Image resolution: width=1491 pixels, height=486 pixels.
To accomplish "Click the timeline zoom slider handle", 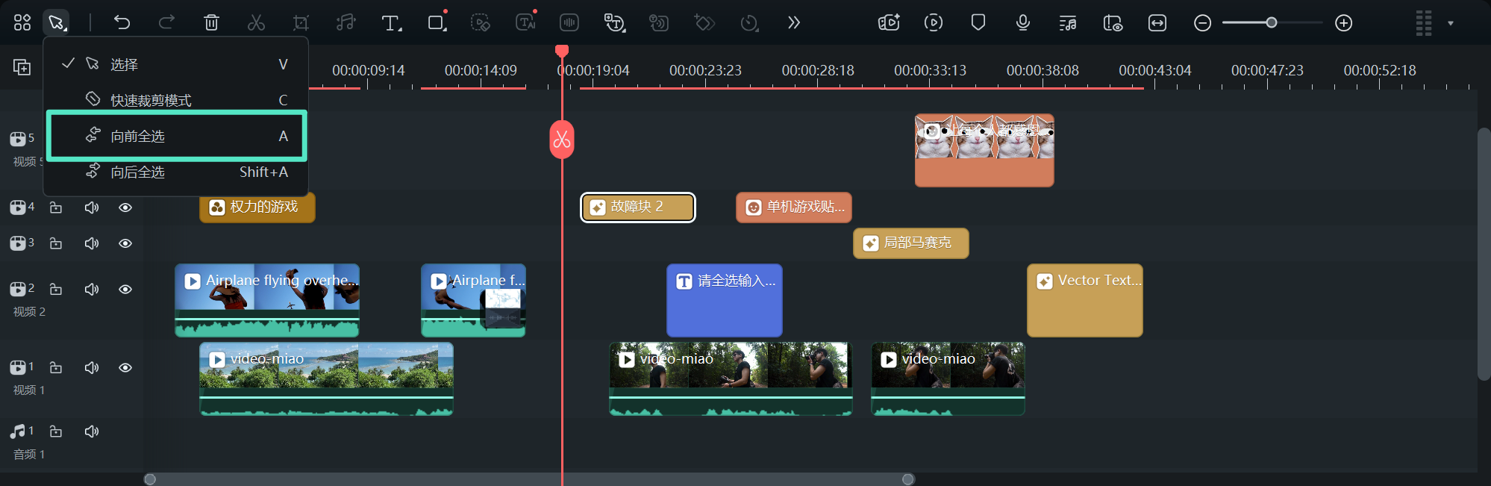I will pyautogui.click(x=1271, y=23).
